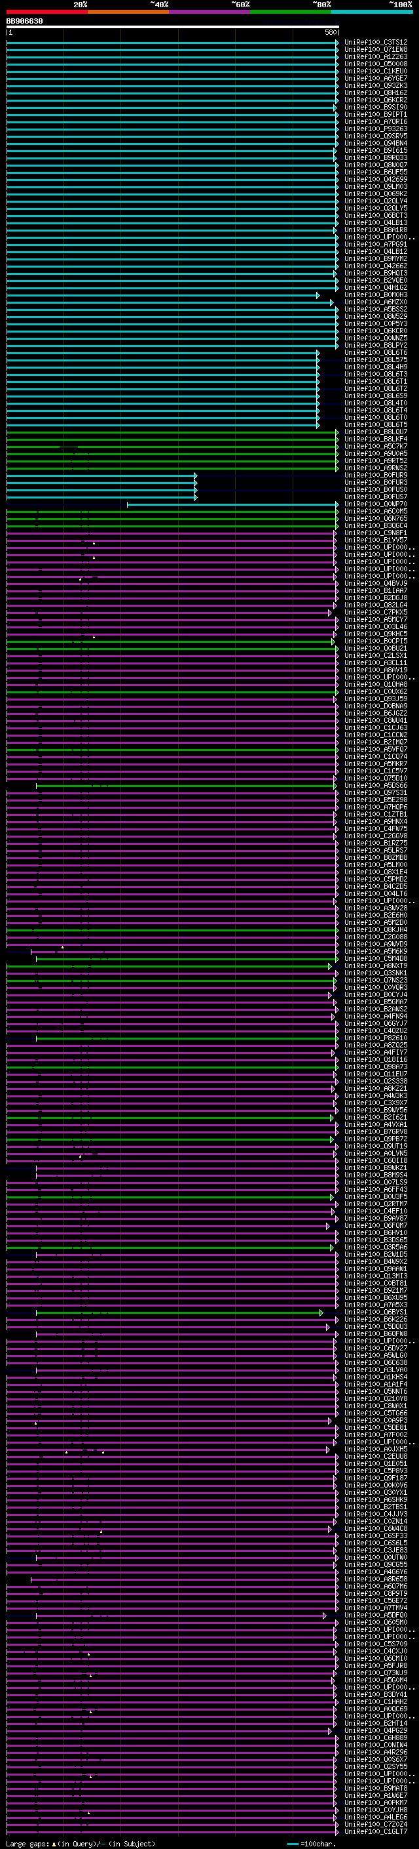
Task: Open hit UniRef100_Q42699
Action: (x=376, y=180)
